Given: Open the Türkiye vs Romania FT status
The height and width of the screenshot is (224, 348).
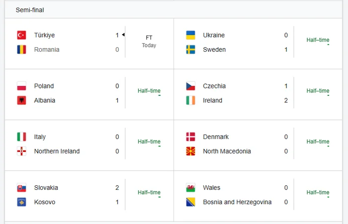Looking at the screenshot, I should coord(149,41).
